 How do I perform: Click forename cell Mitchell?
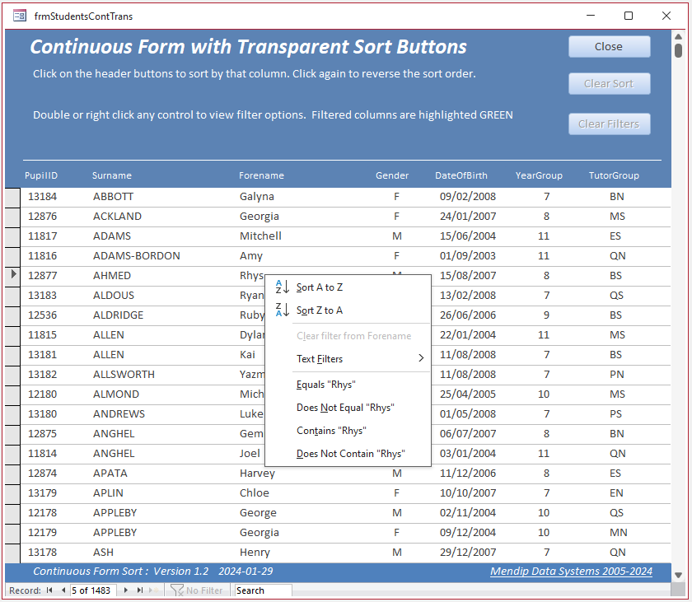tap(260, 236)
